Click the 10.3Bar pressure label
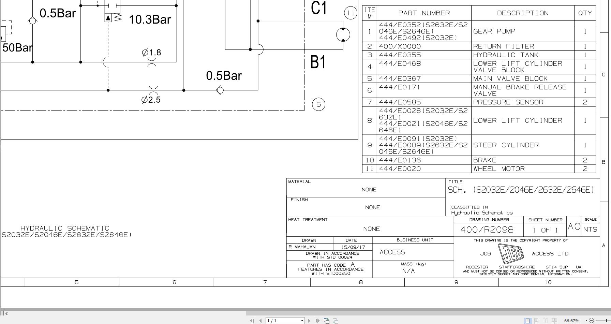The width and height of the screenshot is (611, 324). [x=150, y=19]
